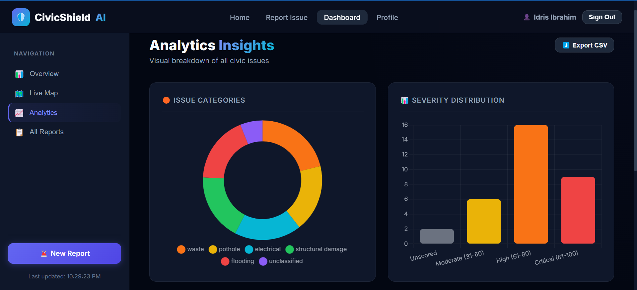The width and height of the screenshot is (637, 290).
Task: Click the Analytics Insights heading
Action: [212, 46]
